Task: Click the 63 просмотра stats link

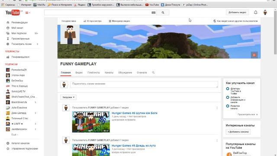Action: [93, 21]
